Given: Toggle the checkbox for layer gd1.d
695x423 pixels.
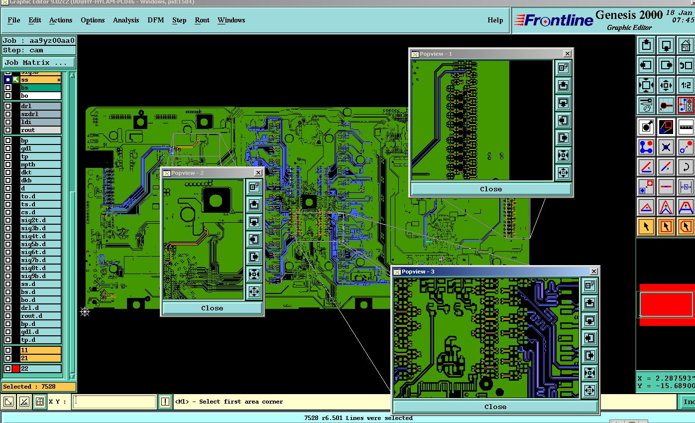Looking at the screenshot, I should pos(8,332).
